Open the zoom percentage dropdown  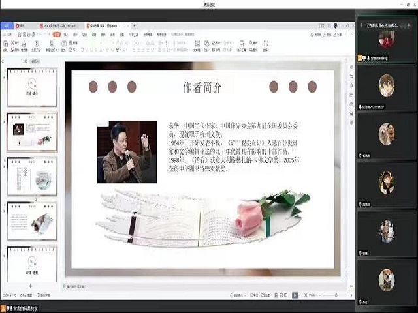[312, 295]
